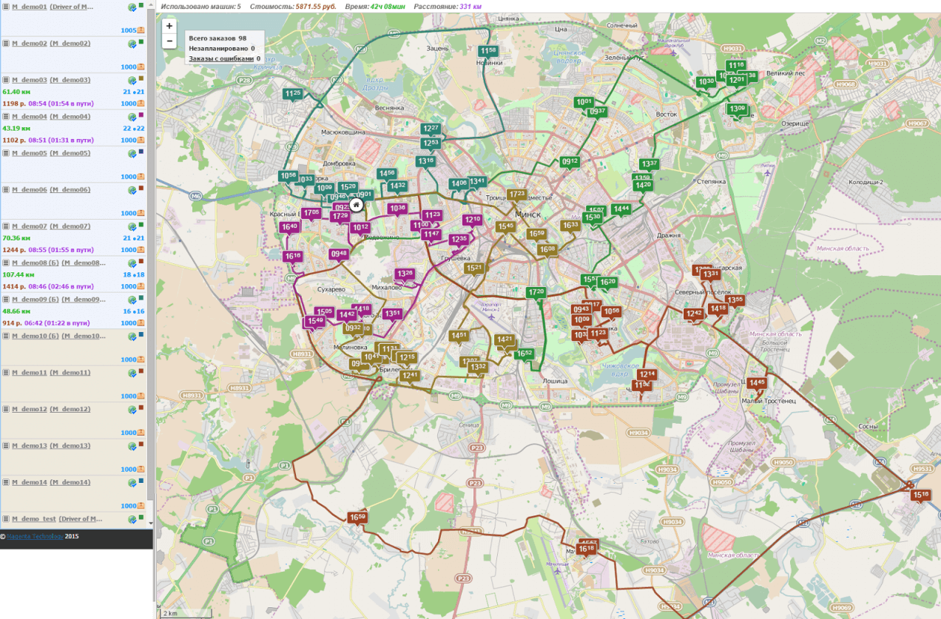Click the globe icon for M_demo03

click(x=132, y=80)
